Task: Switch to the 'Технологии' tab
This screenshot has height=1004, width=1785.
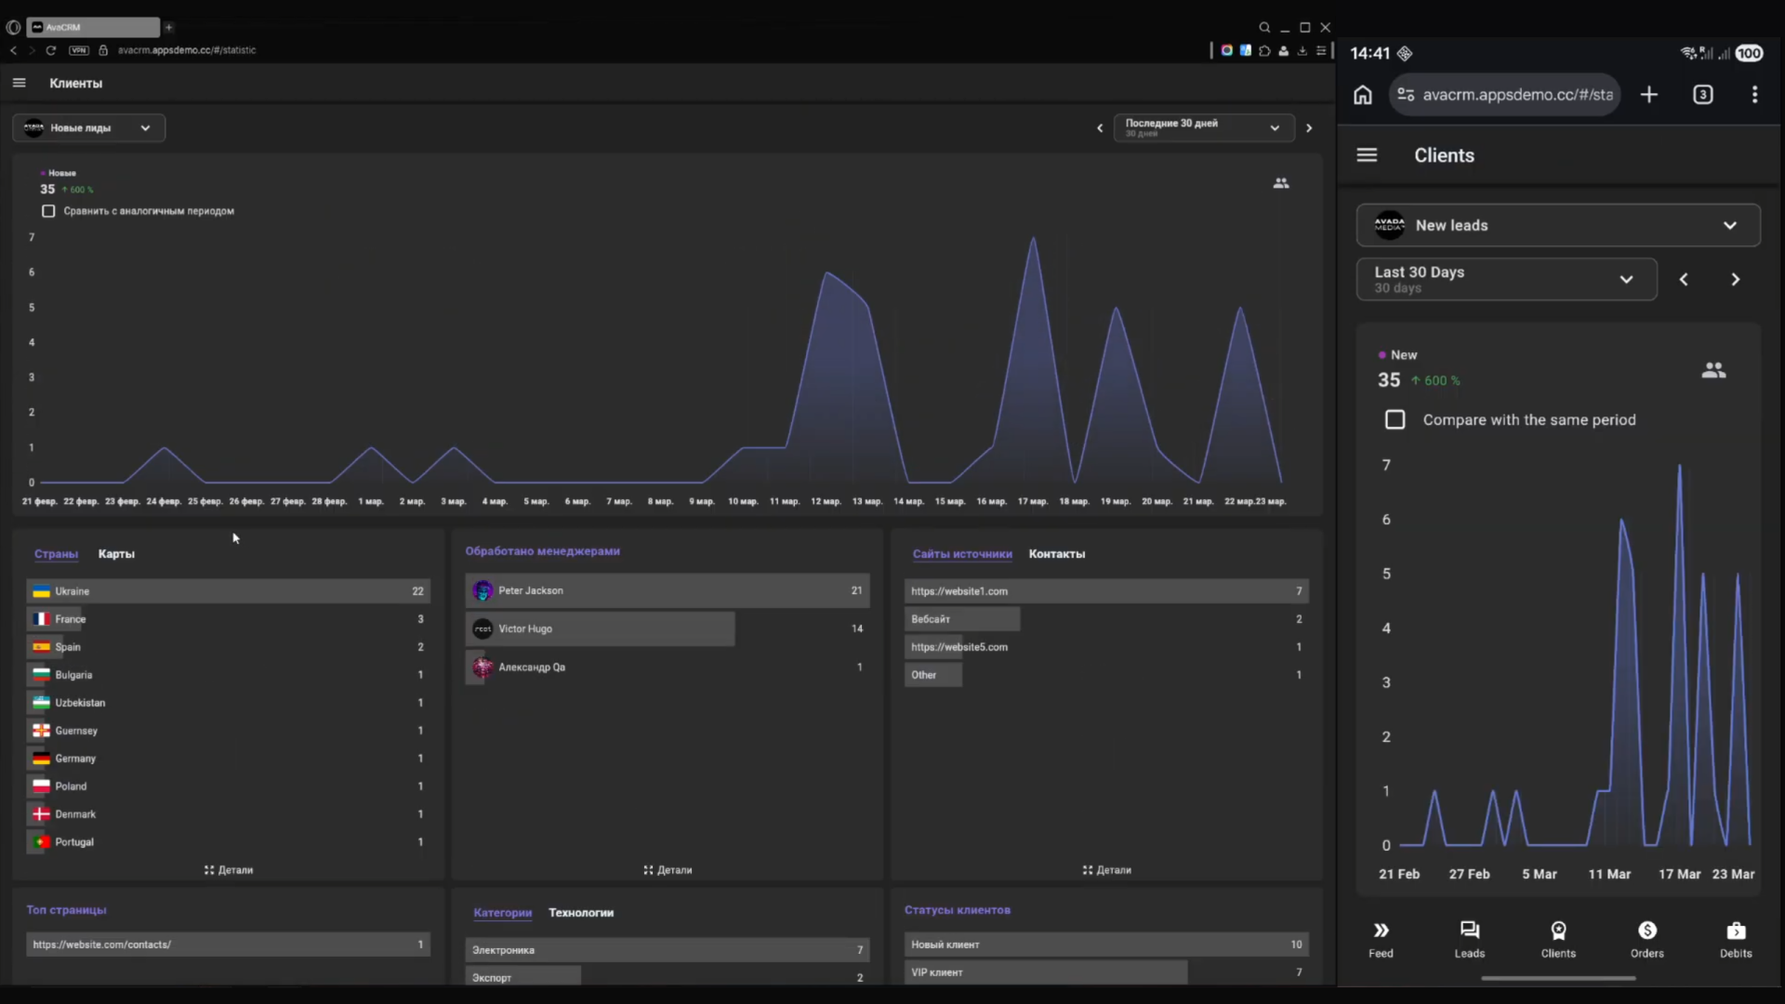Action: [581, 912]
